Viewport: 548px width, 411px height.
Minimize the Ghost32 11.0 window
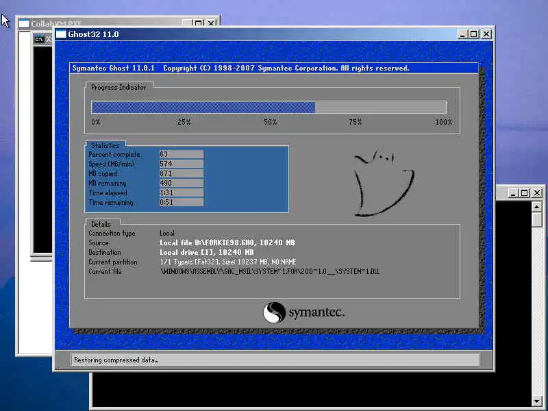pyautogui.click(x=462, y=34)
